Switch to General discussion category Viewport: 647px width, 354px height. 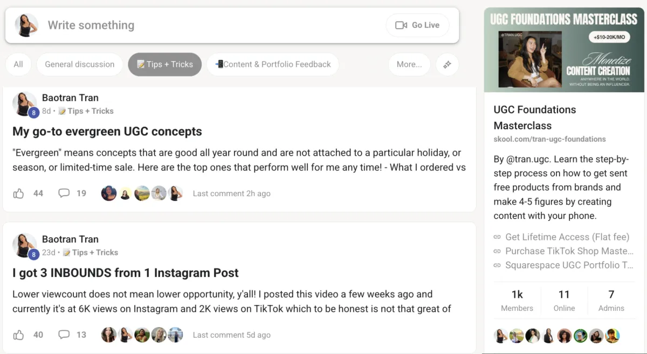pyautogui.click(x=80, y=65)
